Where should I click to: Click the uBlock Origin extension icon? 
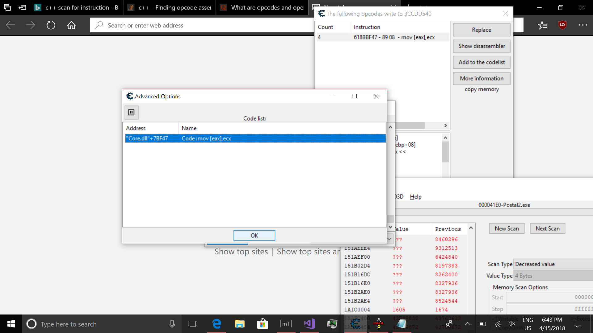click(x=562, y=25)
